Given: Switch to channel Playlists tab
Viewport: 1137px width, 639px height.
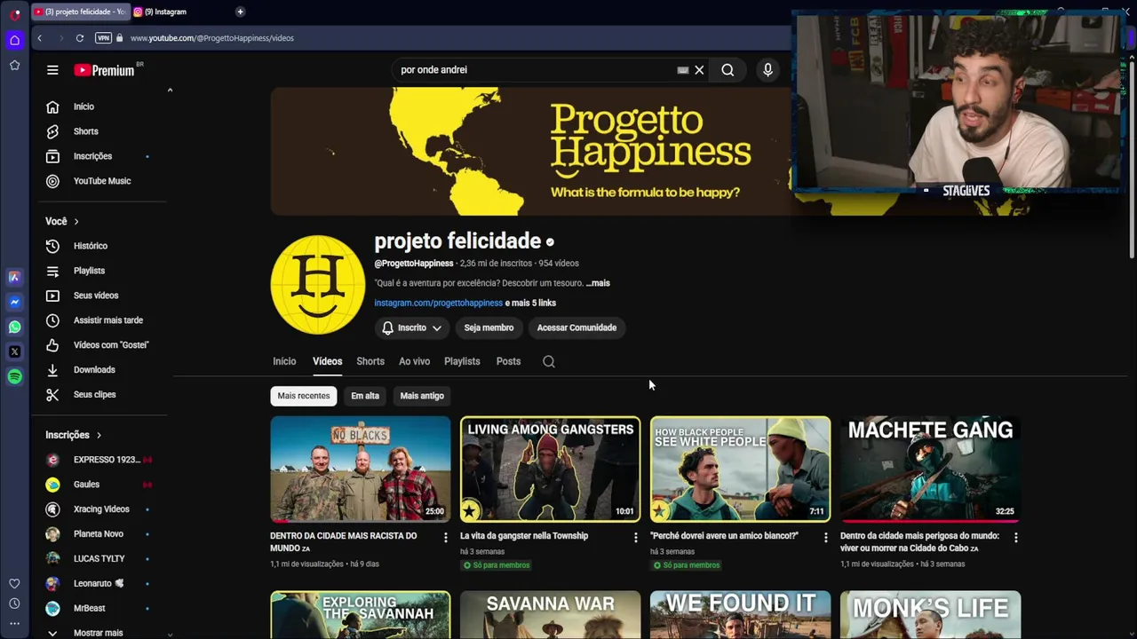Looking at the screenshot, I should point(462,361).
